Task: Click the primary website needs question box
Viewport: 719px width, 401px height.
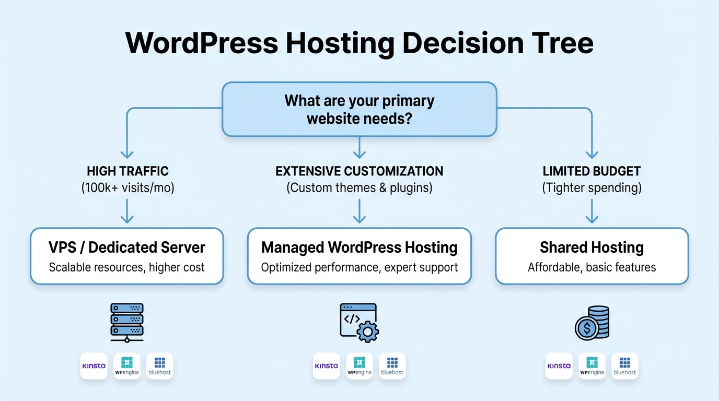Action: click(x=359, y=109)
